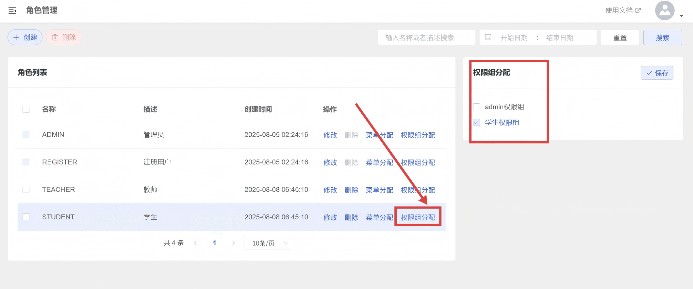The height and width of the screenshot is (289, 693).
Task: Open the avatar dropdown caret
Action: click(x=681, y=16)
